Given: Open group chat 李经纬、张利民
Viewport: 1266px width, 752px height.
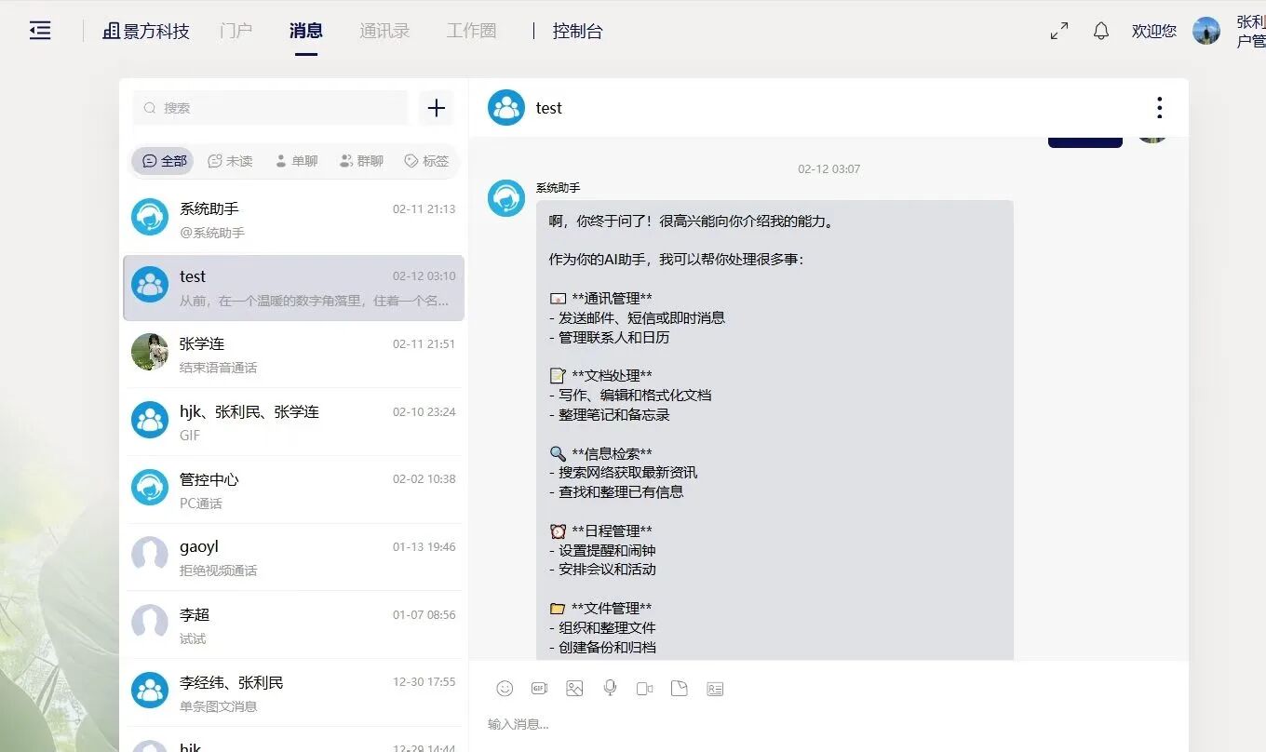Looking at the screenshot, I should click(x=293, y=693).
